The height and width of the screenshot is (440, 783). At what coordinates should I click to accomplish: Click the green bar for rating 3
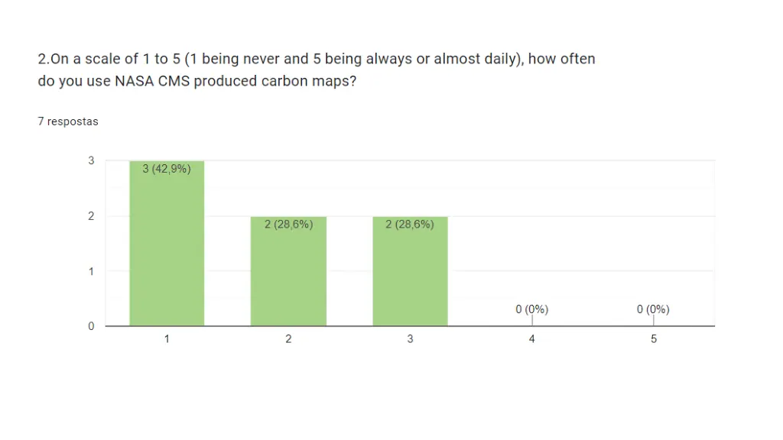click(410, 271)
